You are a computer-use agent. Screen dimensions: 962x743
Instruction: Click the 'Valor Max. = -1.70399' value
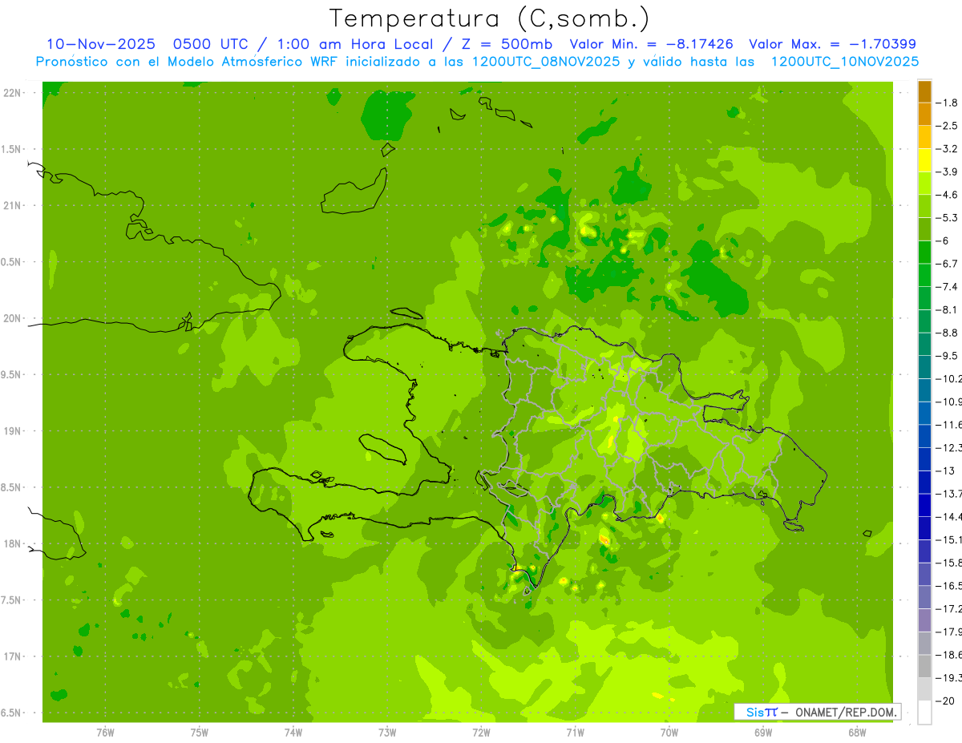[x=832, y=45]
